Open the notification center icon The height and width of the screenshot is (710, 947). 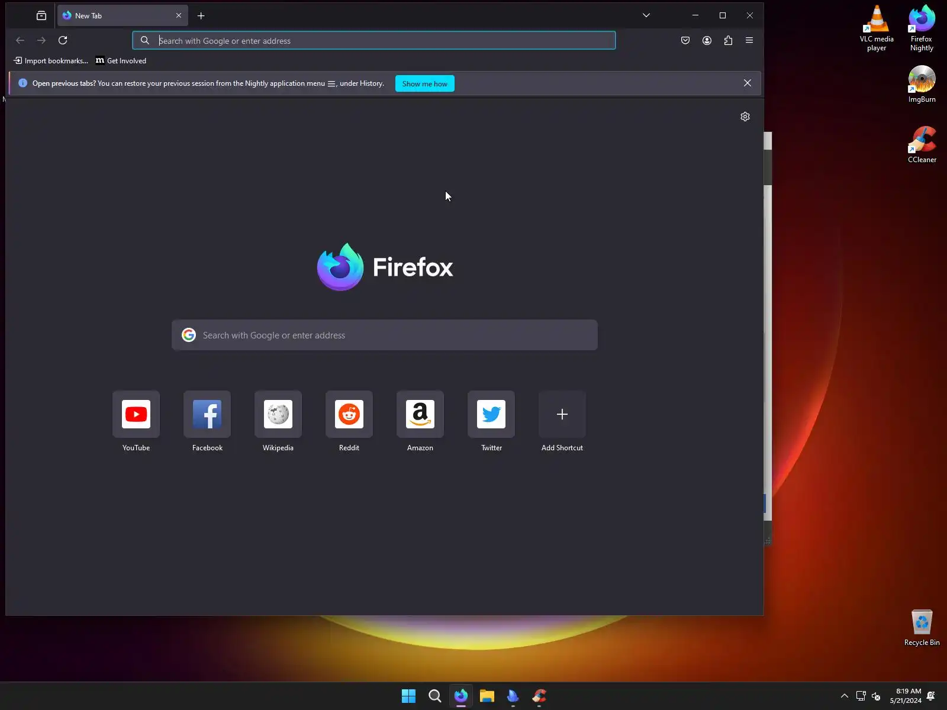coord(931,696)
